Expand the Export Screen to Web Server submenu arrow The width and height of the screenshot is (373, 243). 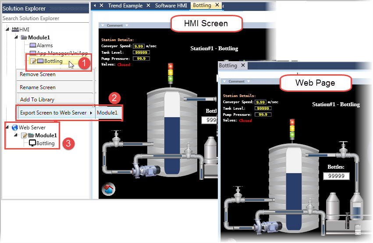click(91, 113)
